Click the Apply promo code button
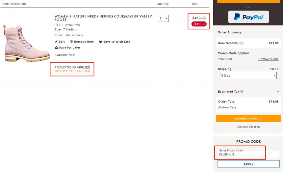The image size is (283, 172). [248, 164]
